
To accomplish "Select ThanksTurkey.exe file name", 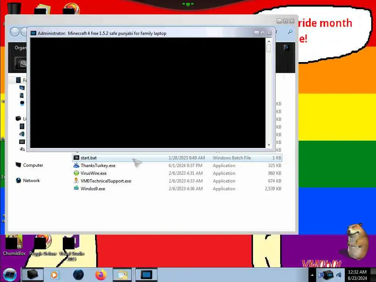I will [98, 166].
